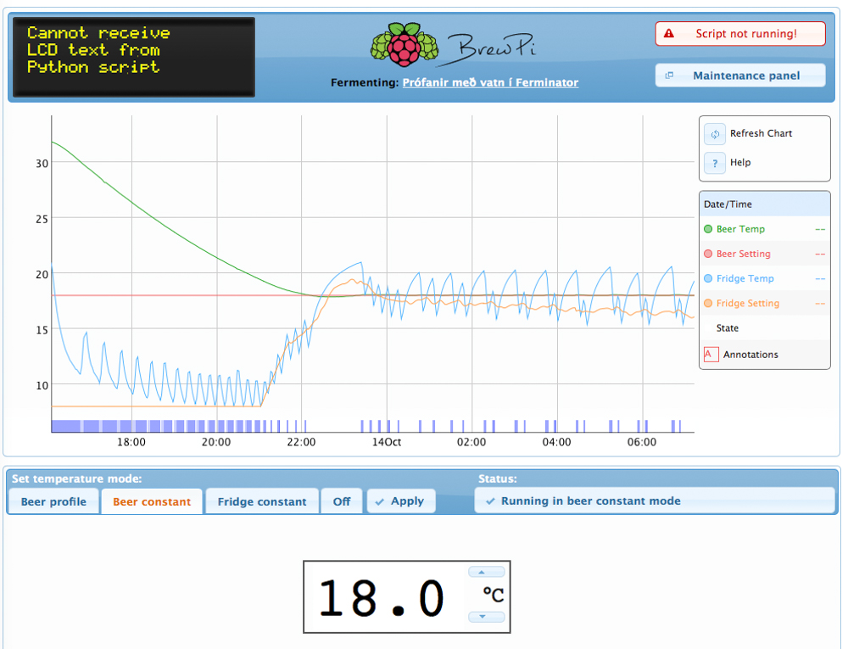Viewport: 848px width, 649px height.
Task: Click the Maintenance panel window icon
Action: pyautogui.click(x=669, y=76)
